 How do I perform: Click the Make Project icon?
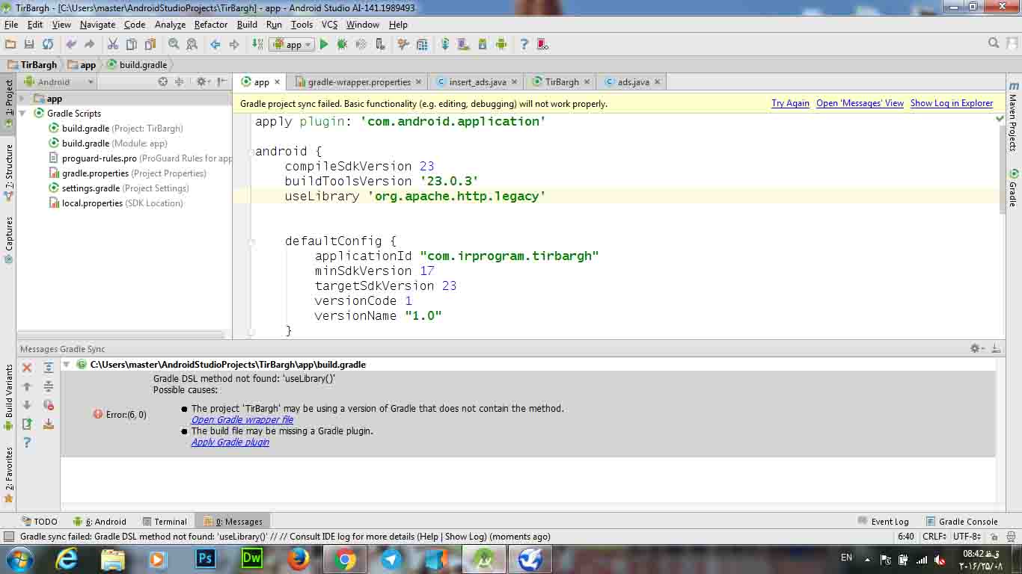(257, 44)
